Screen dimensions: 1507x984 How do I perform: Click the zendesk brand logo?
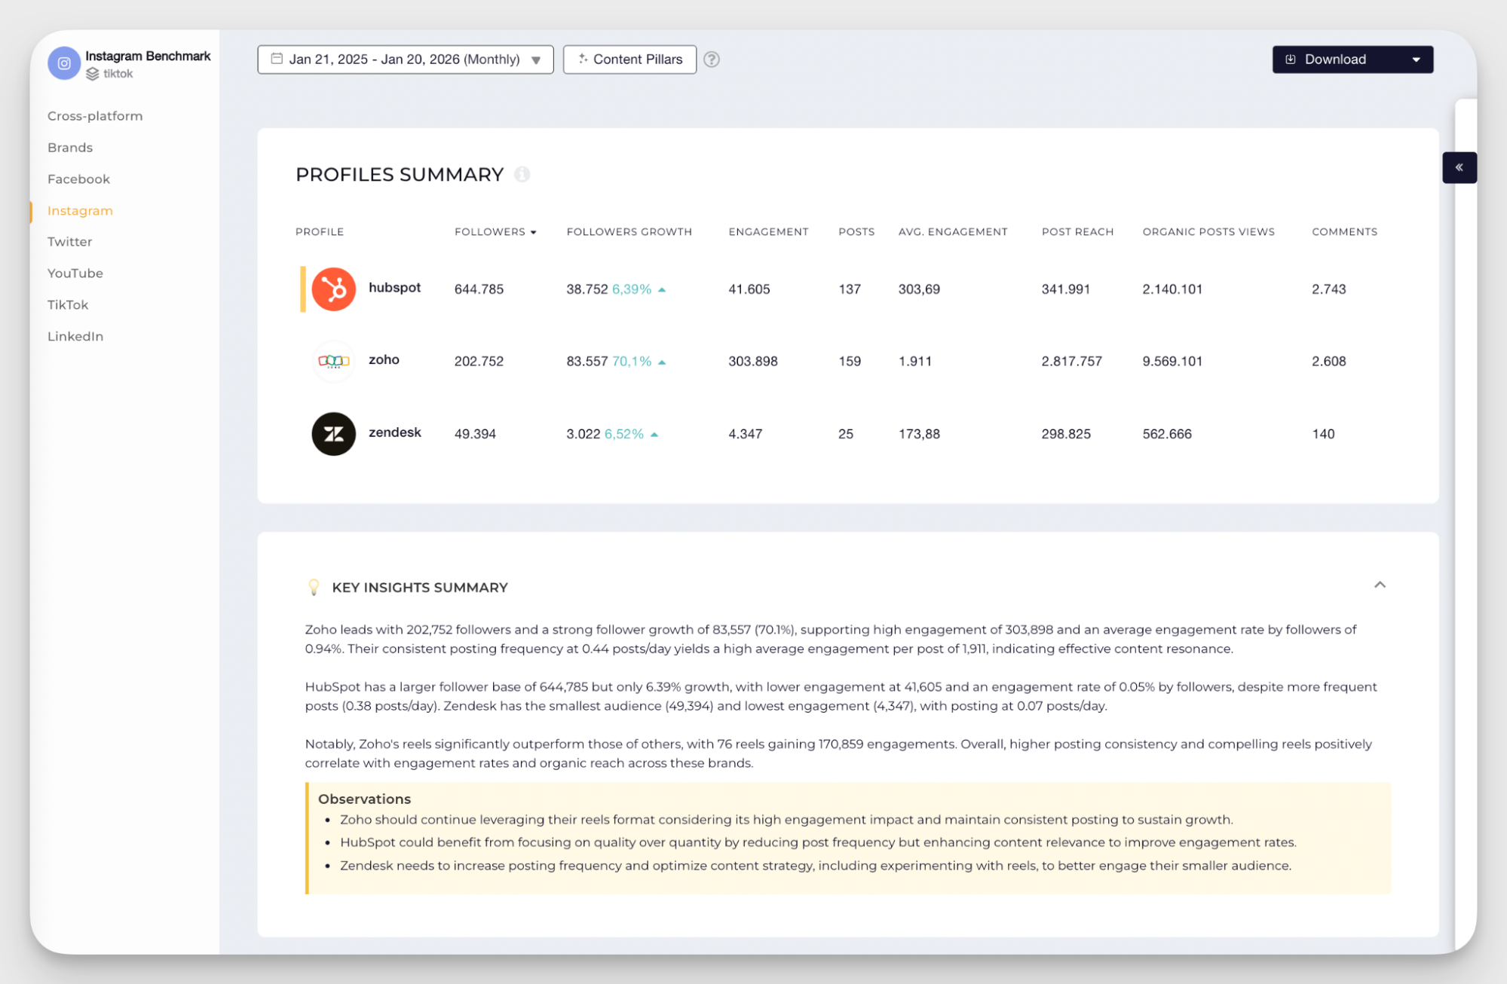(333, 434)
